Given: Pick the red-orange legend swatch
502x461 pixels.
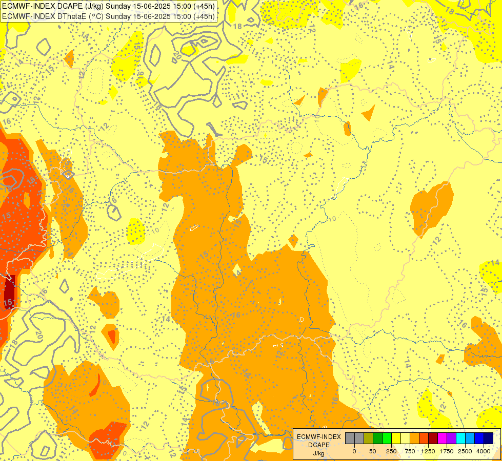Looking at the screenshot, I should (x=424, y=438).
